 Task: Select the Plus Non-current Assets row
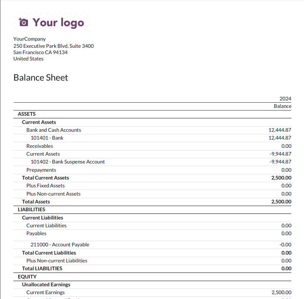[x=53, y=194]
